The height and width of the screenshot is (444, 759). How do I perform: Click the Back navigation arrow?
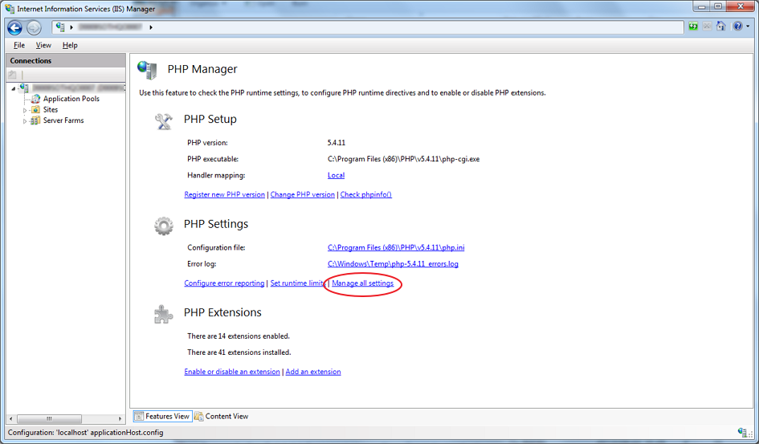(14, 27)
